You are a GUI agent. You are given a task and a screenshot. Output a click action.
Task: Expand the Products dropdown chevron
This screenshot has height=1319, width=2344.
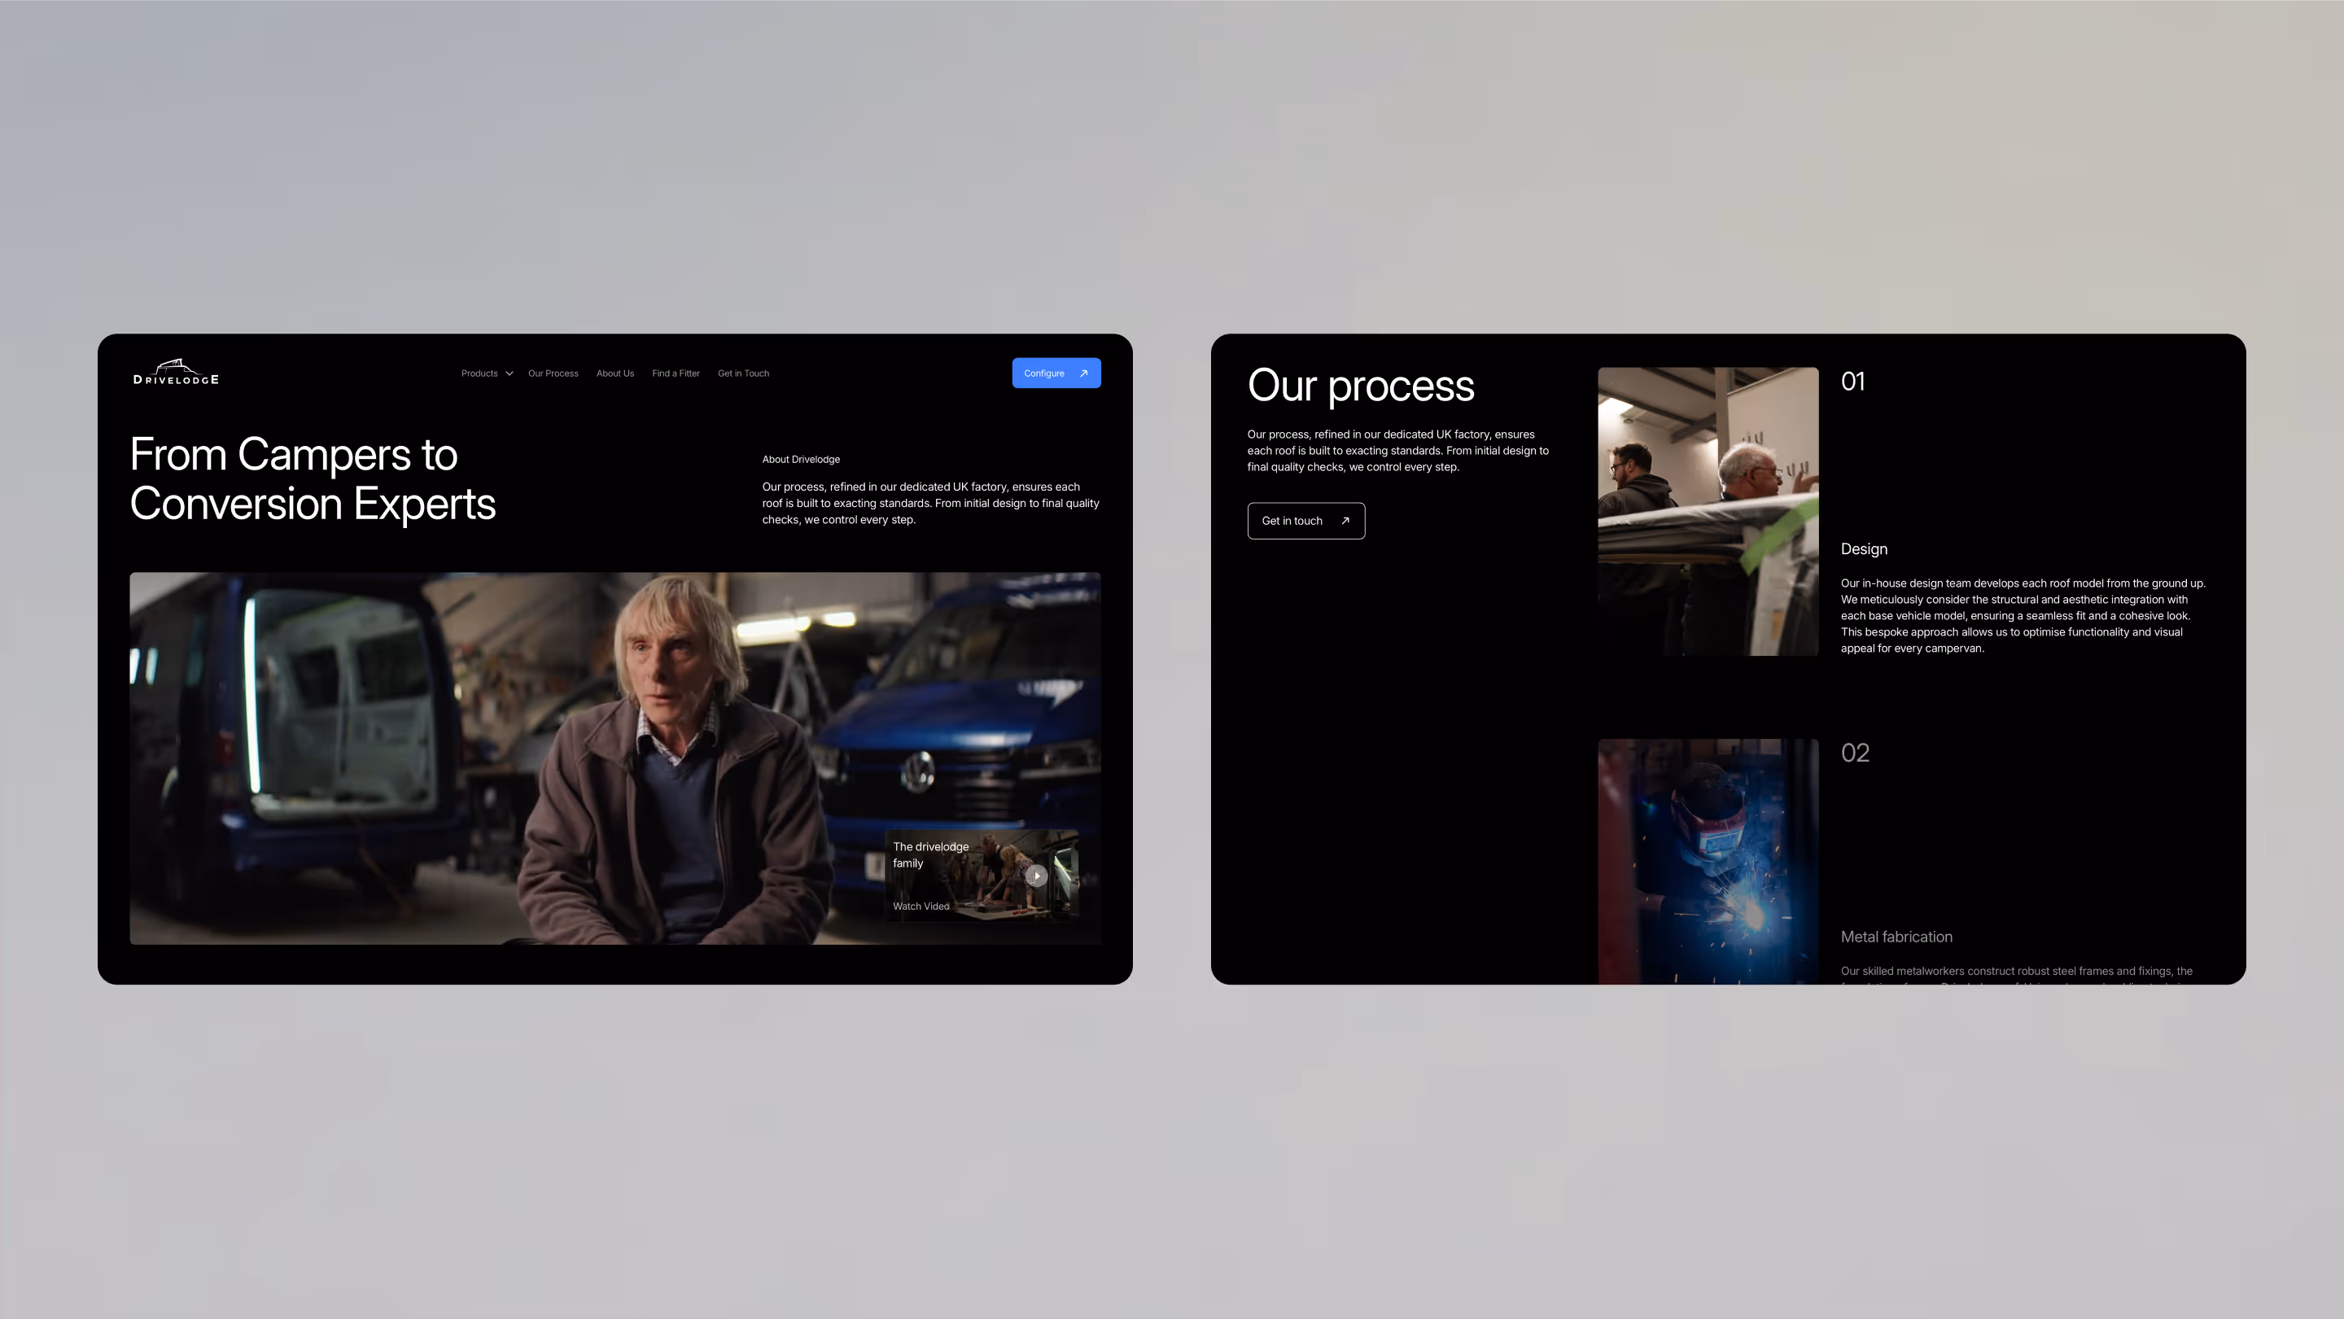[x=509, y=373]
